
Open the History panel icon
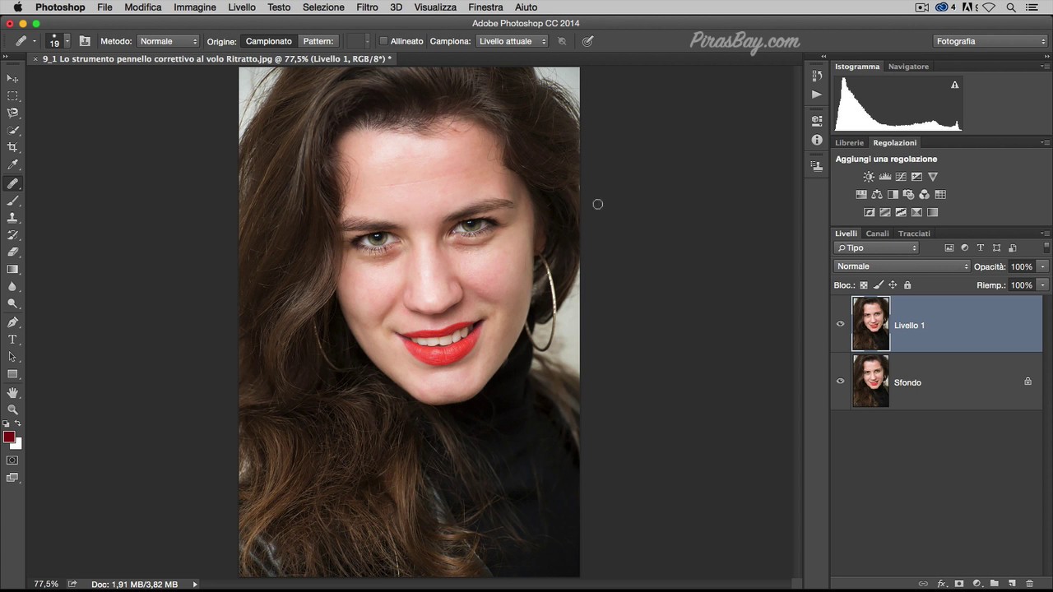pos(816,76)
